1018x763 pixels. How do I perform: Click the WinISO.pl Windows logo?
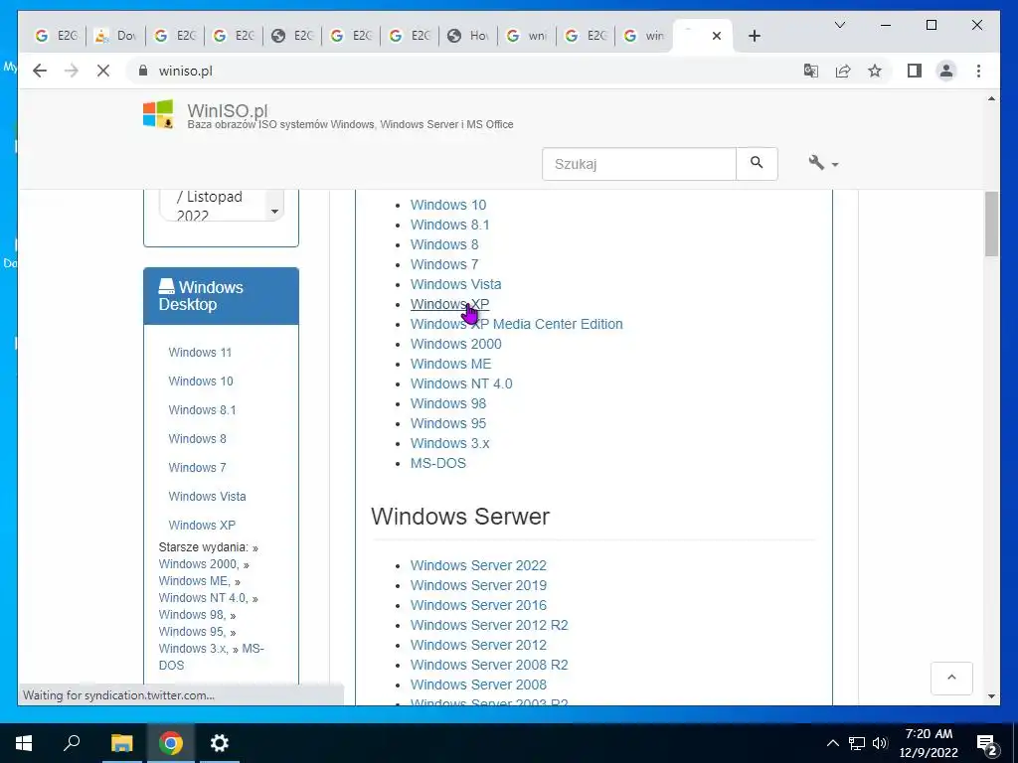[x=158, y=114]
